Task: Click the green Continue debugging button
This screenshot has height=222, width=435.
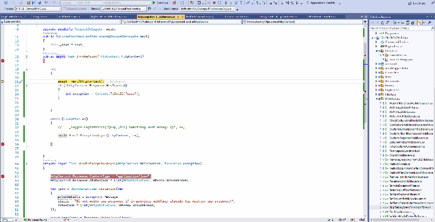Action: pyautogui.click(x=160, y=3)
